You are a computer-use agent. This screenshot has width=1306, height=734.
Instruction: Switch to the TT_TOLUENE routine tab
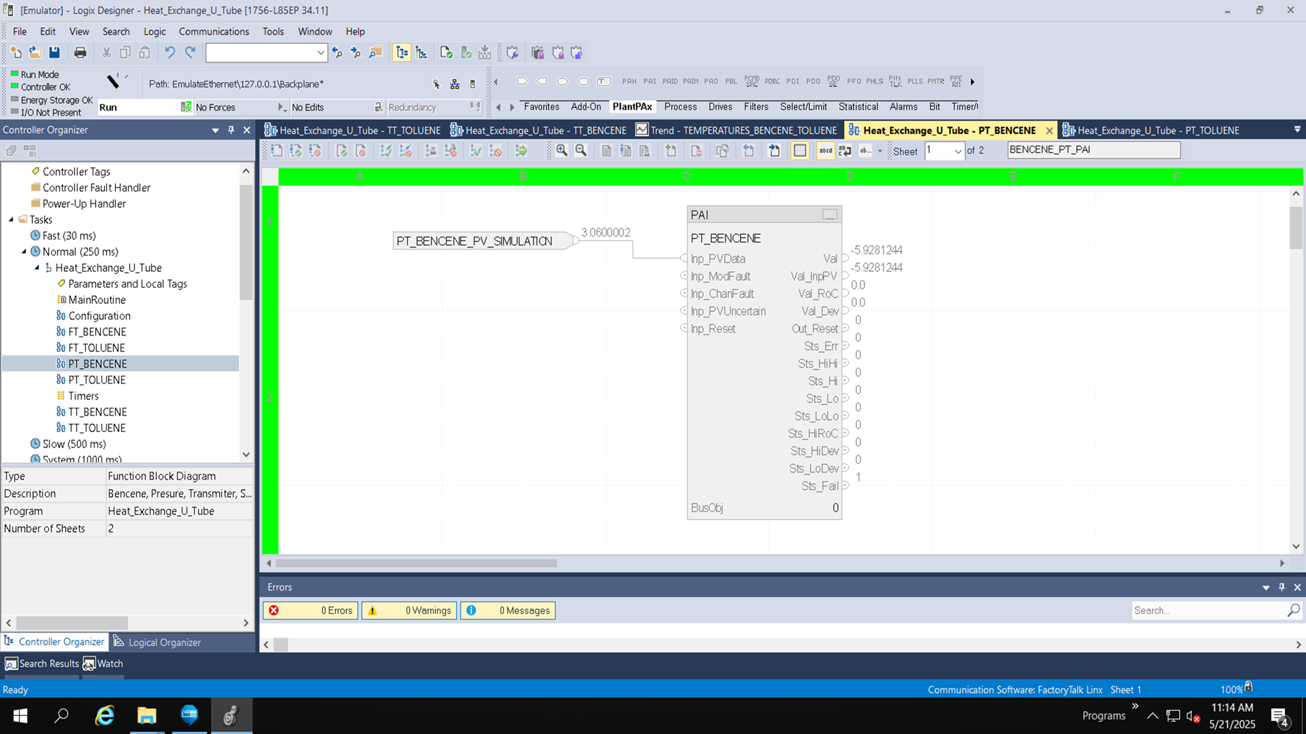pos(353,130)
